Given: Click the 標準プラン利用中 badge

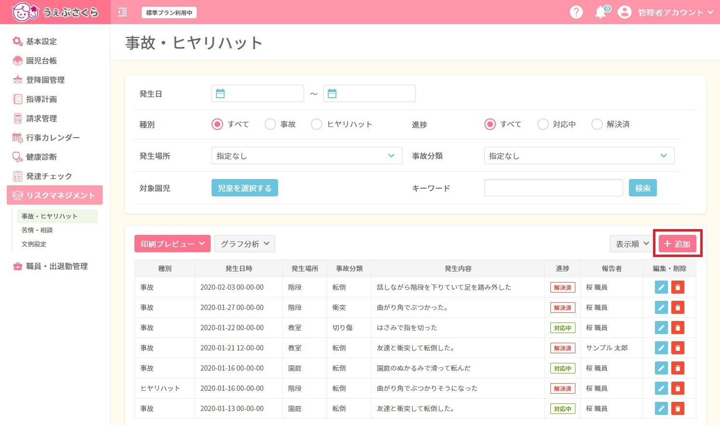Looking at the screenshot, I should pyautogui.click(x=169, y=13).
